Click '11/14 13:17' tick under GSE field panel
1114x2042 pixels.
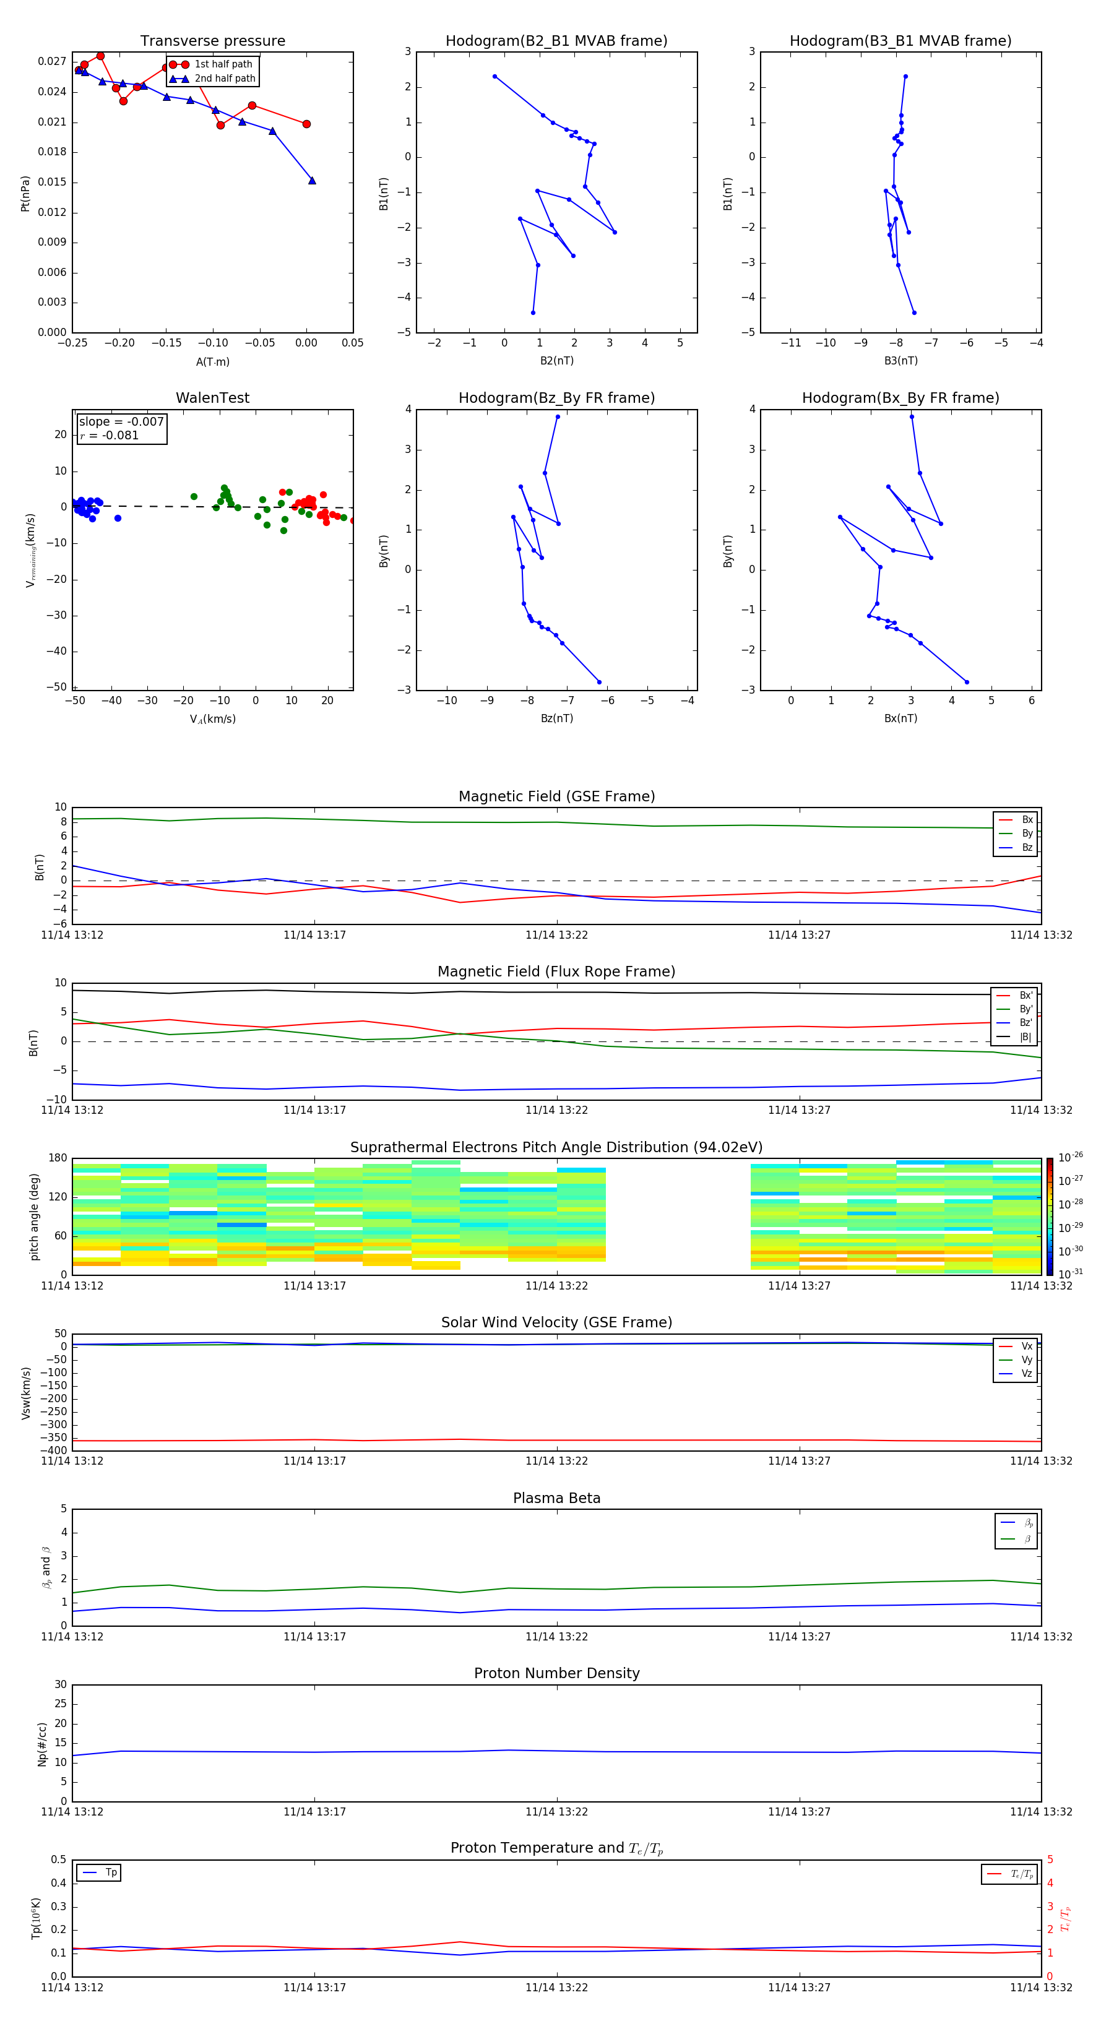[315, 936]
